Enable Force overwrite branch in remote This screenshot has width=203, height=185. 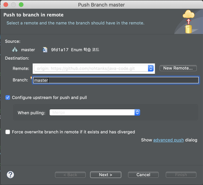click(x=8, y=132)
